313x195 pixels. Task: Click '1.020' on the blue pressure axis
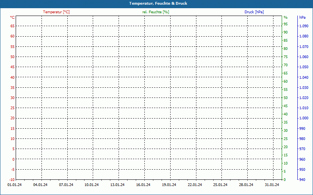click(304, 98)
